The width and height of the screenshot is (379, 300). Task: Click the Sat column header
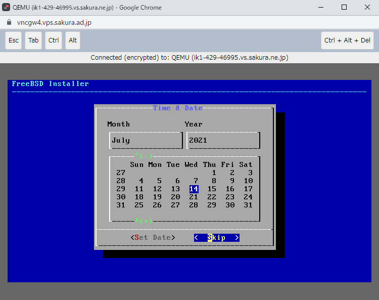click(x=246, y=164)
